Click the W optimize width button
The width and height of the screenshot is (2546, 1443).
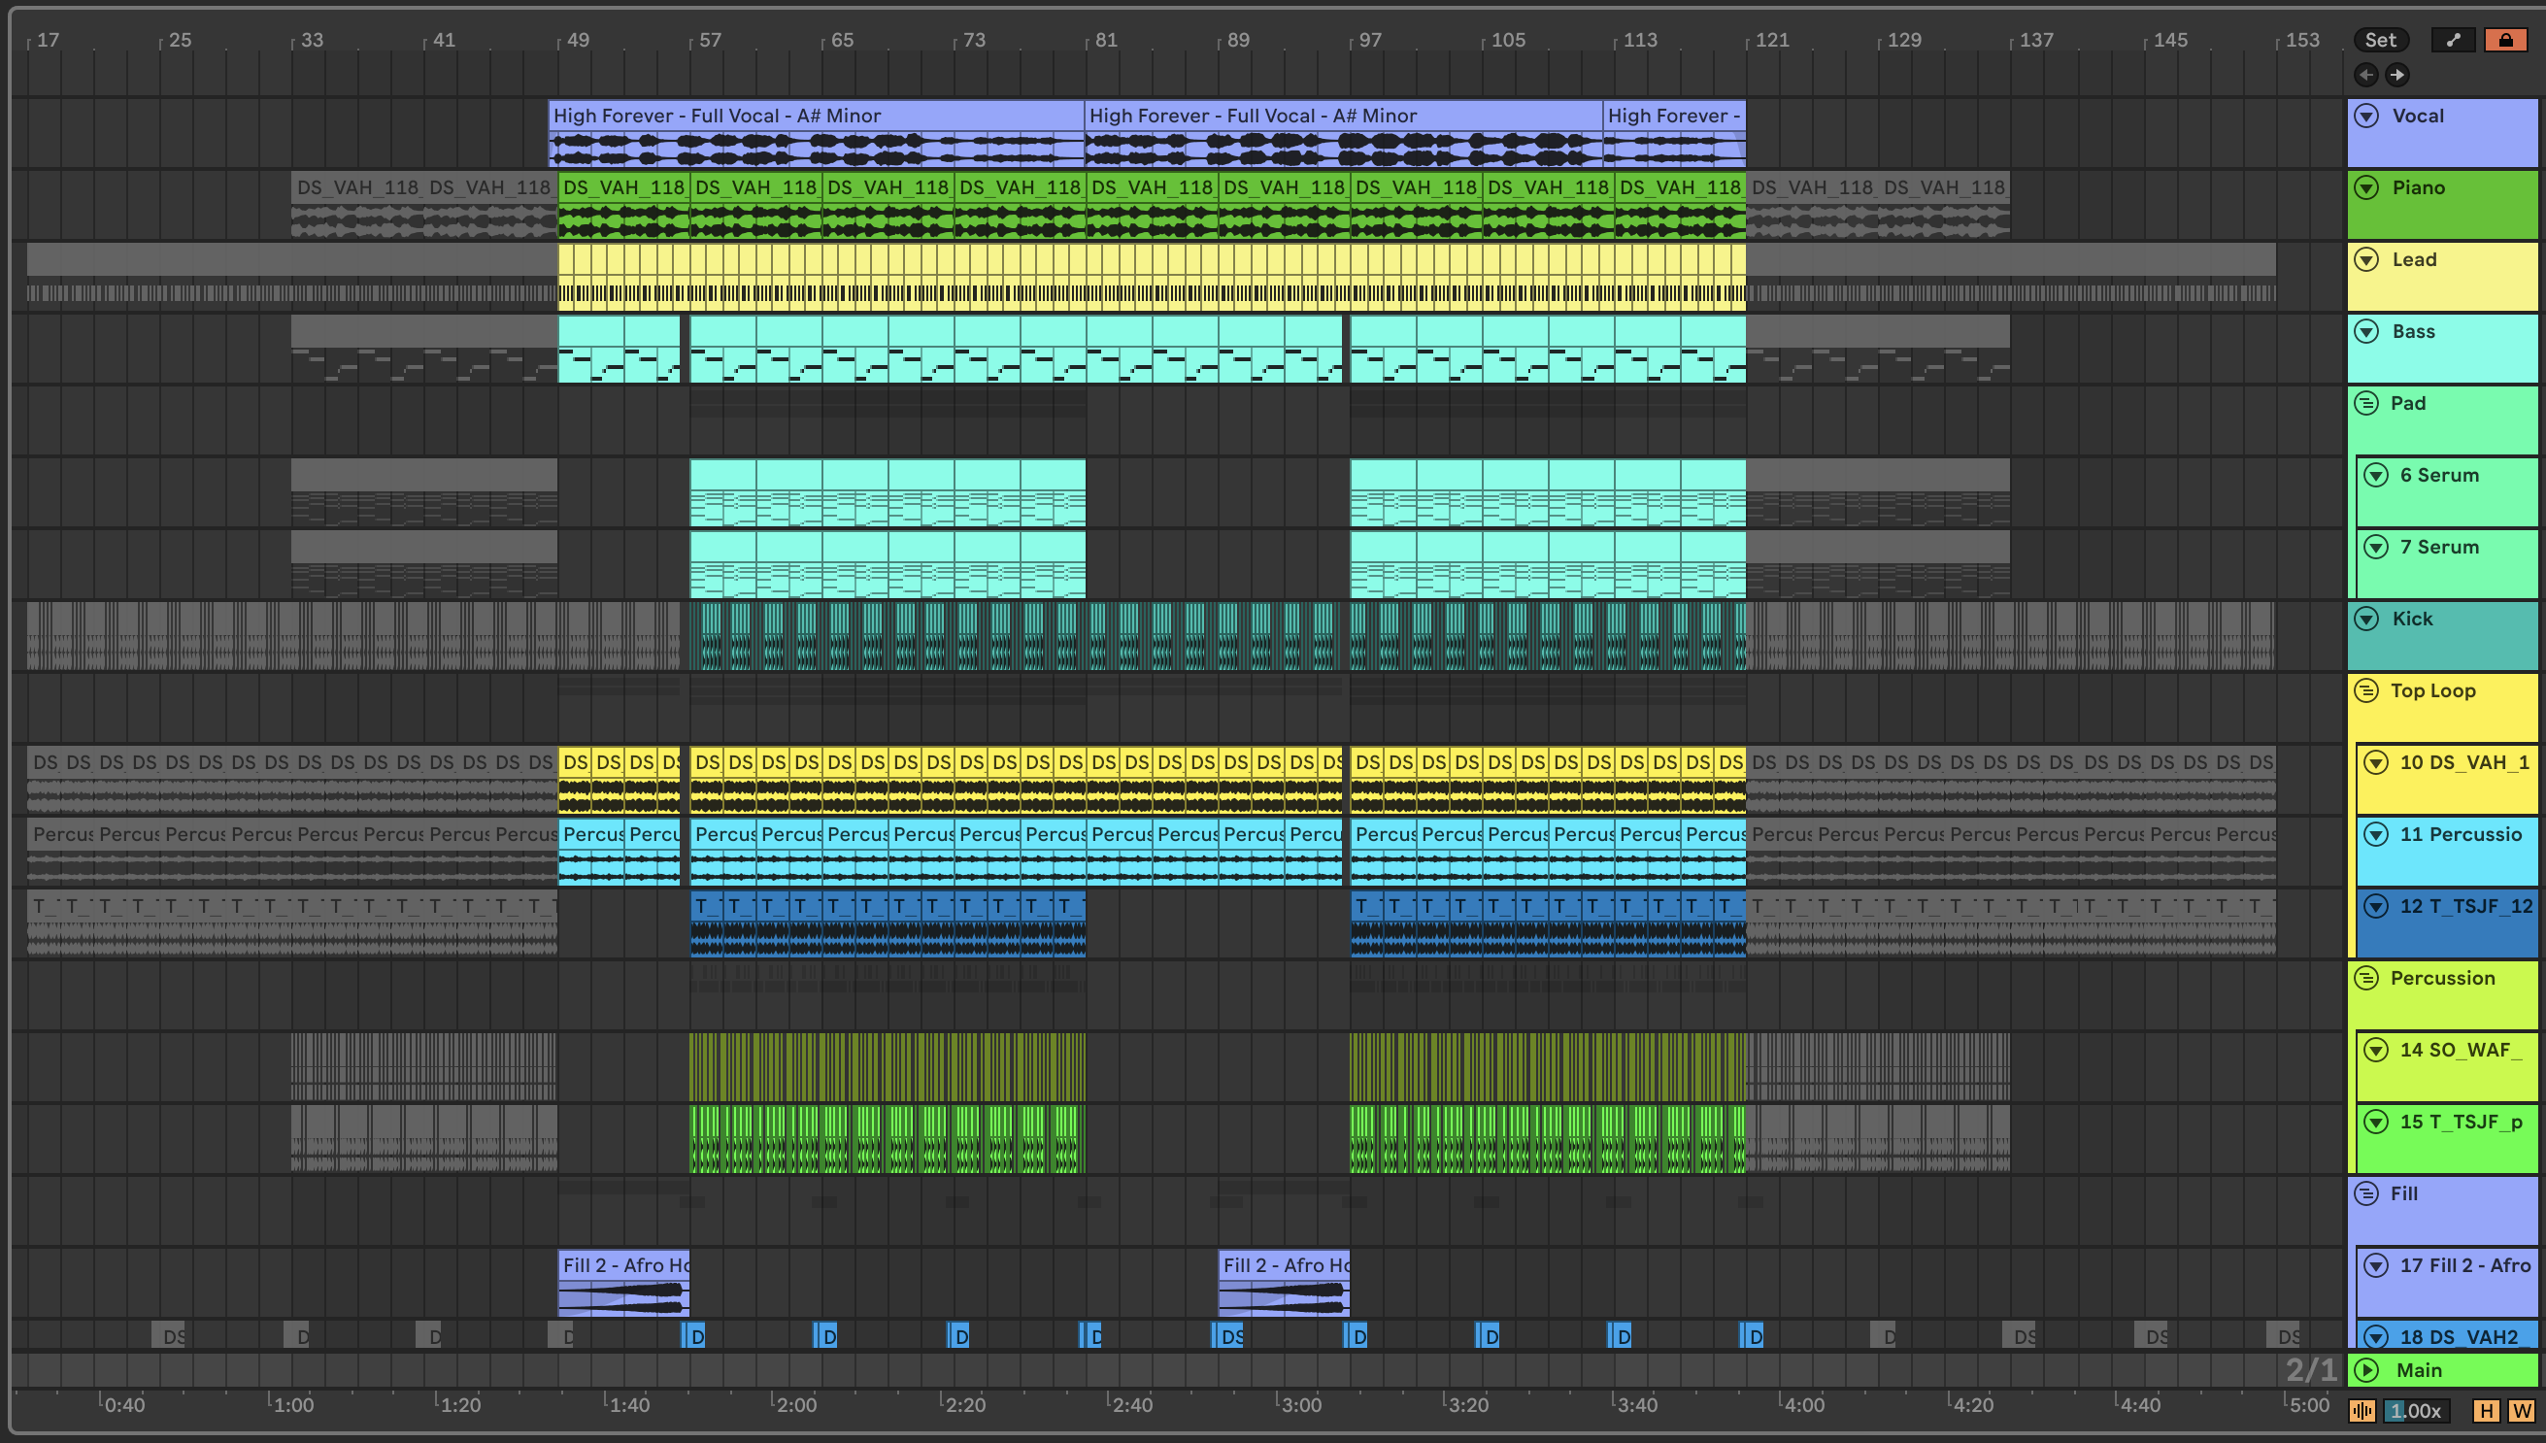point(2520,1410)
